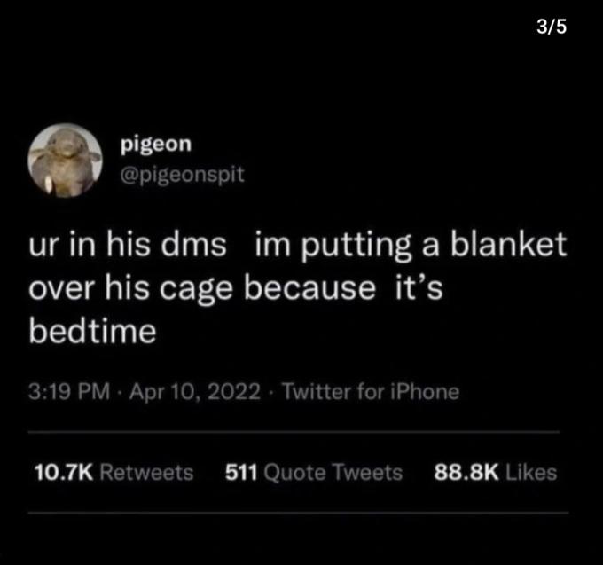Open the @pigeonspit handle
Screen dimensions: 603x565
(x=182, y=176)
